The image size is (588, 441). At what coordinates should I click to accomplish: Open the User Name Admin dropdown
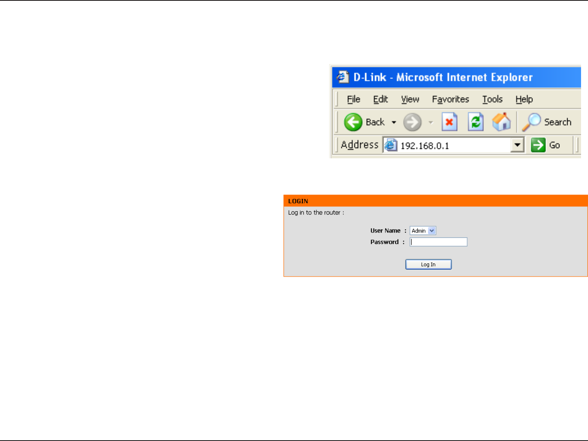tap(432, 230)
